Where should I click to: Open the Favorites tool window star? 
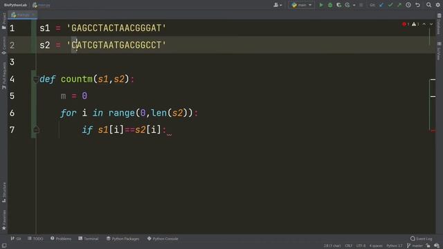pos(3,220)
